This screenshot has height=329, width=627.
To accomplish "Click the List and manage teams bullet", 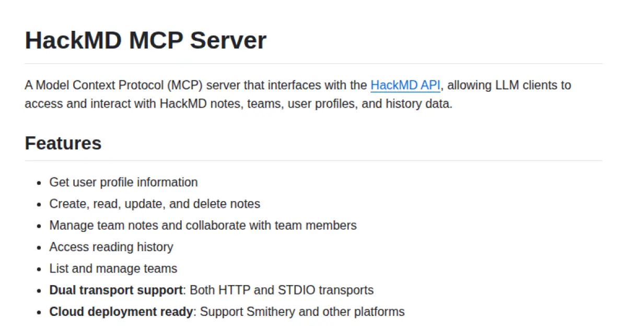I will point(113,268).
